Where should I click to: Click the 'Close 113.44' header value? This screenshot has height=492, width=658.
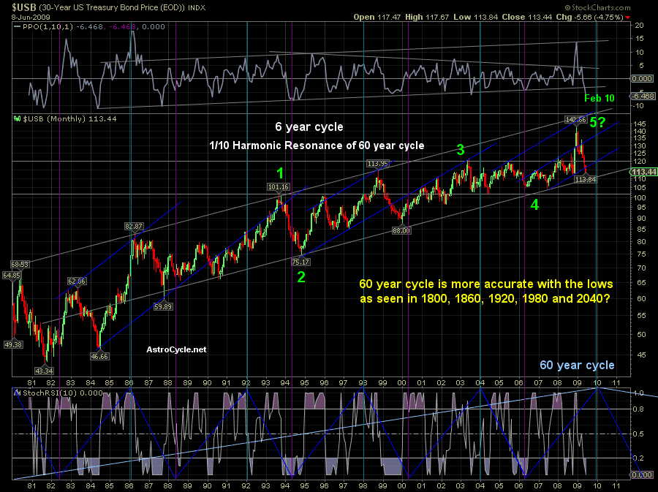pyautogui.click(x=527, y=18)
